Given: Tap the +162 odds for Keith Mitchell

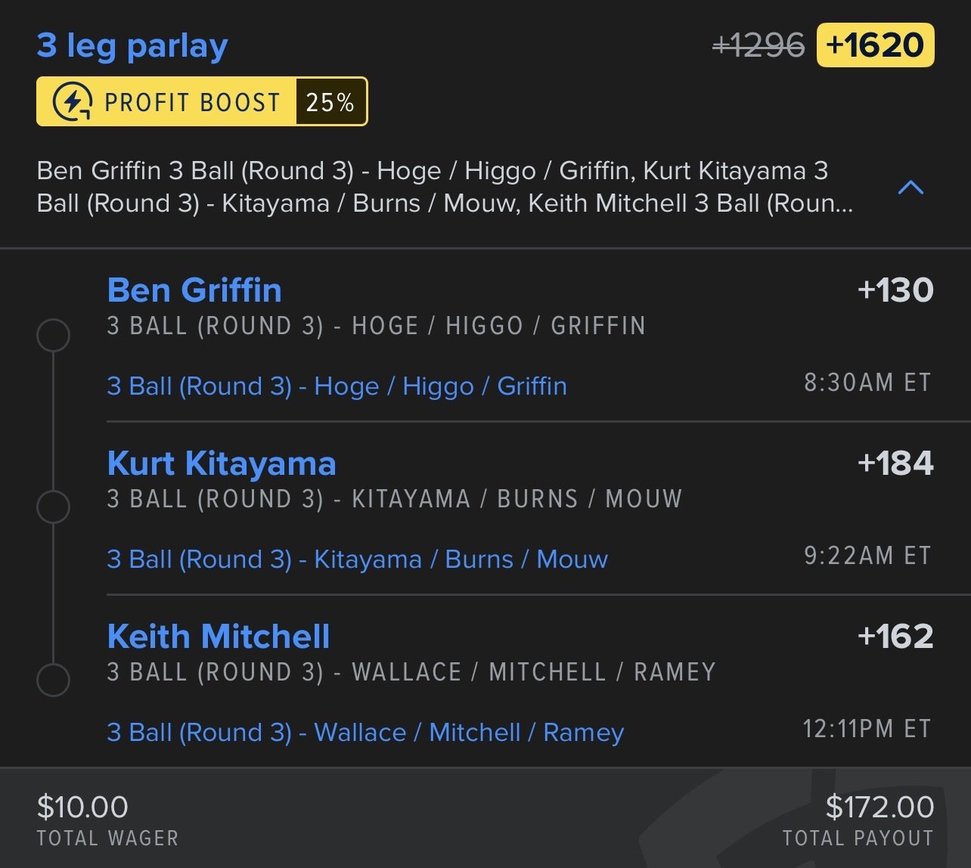Looking at the screenshot, I should [x=895, y=637].
